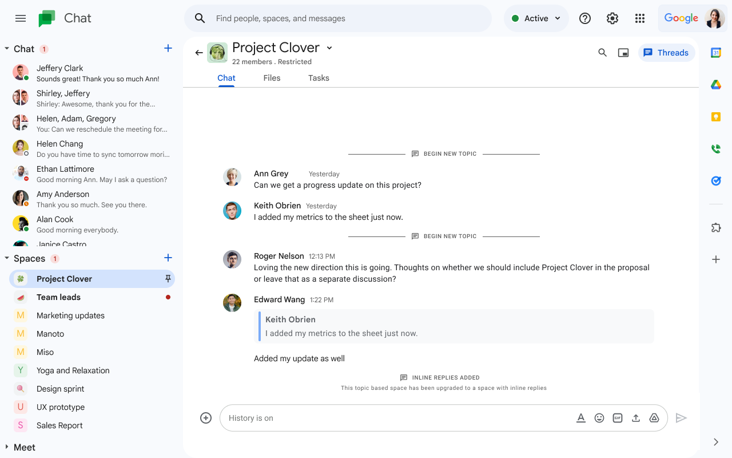
Task: Open the Google apps grid
Action: point(639,18)
